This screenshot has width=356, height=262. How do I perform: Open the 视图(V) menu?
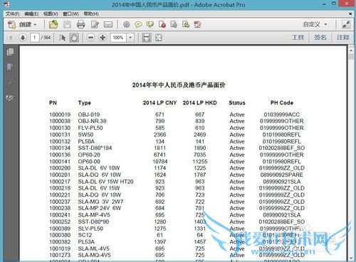point(51,14)
